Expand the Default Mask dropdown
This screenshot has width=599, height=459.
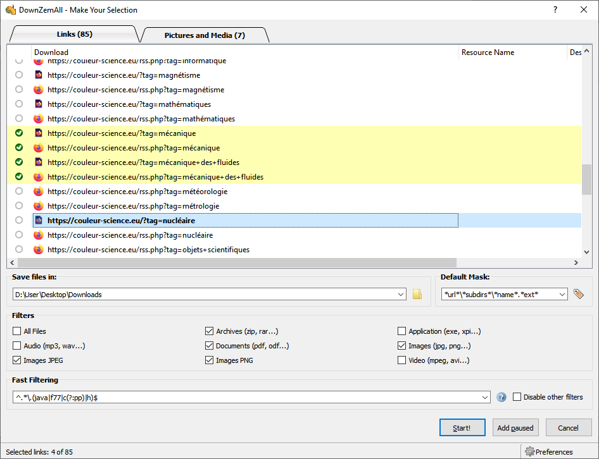pos(562,294)
